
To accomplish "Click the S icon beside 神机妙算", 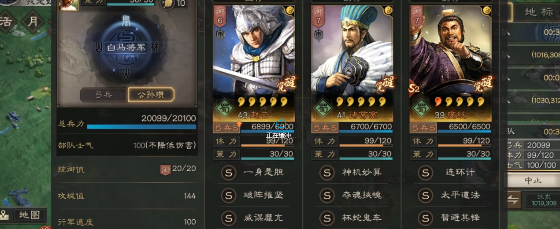I will click(327, 172).
